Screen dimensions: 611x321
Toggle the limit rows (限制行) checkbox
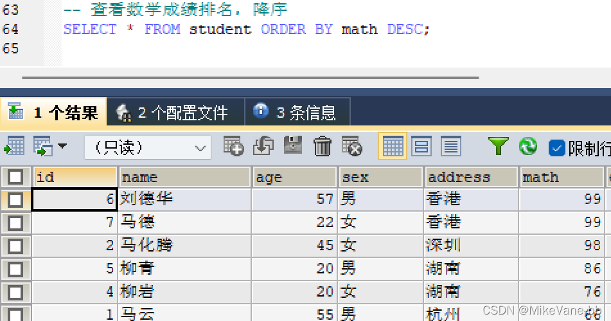(x=556, y=148)
